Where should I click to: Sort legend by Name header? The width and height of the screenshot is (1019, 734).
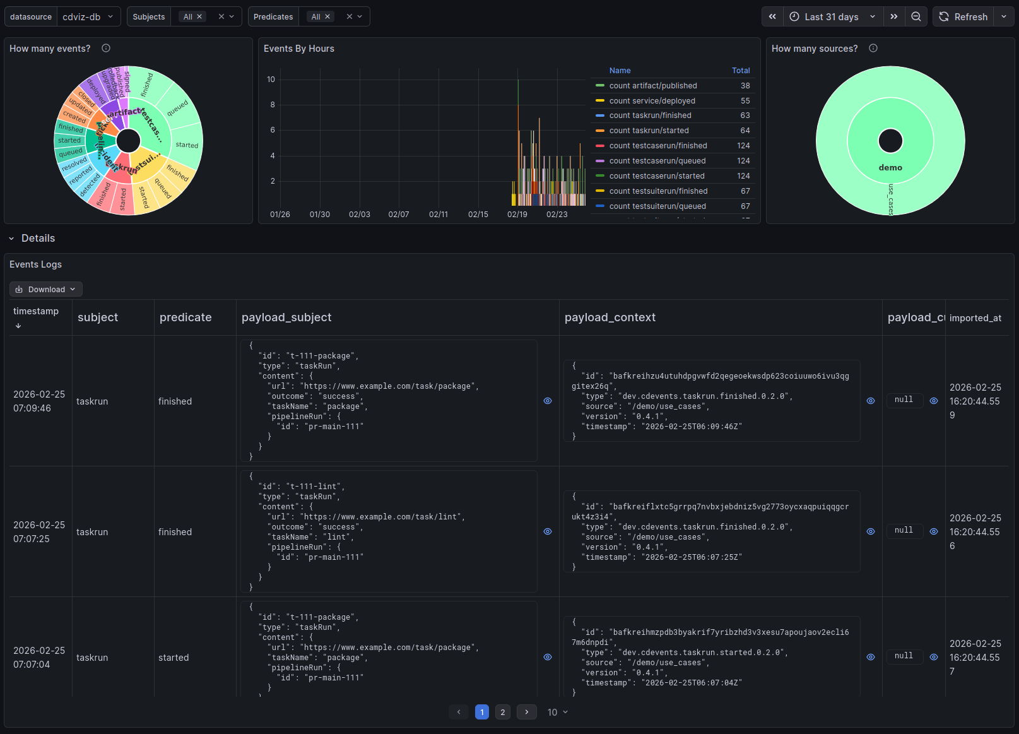pos(620,71)
